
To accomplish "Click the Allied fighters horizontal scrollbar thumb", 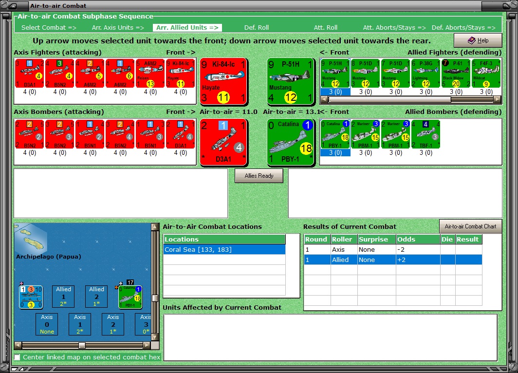I will (x=390, y=99).
